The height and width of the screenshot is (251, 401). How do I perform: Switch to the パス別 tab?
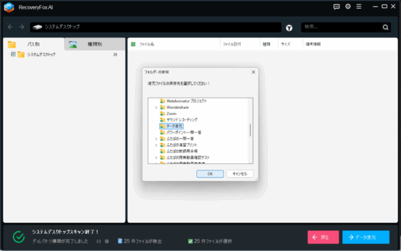(34, 44)
